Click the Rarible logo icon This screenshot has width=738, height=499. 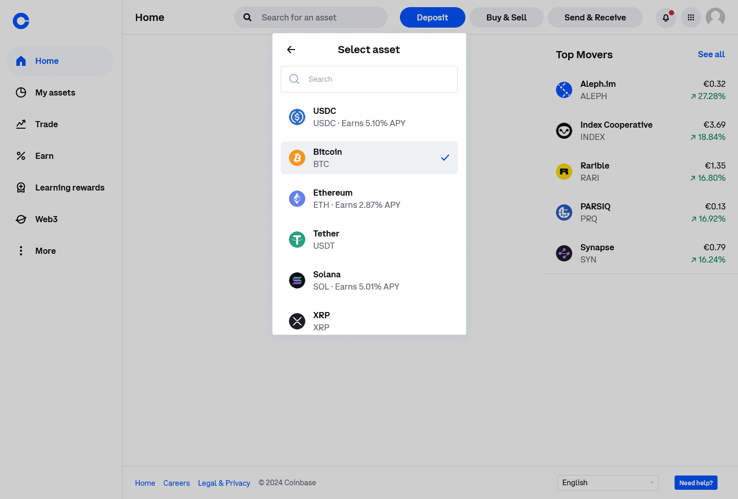[564, 172]
